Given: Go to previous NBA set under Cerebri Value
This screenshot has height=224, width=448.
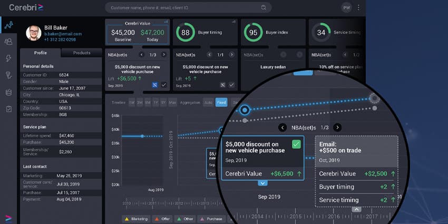Looking at the screenshot, I should [x=141, y=55].
